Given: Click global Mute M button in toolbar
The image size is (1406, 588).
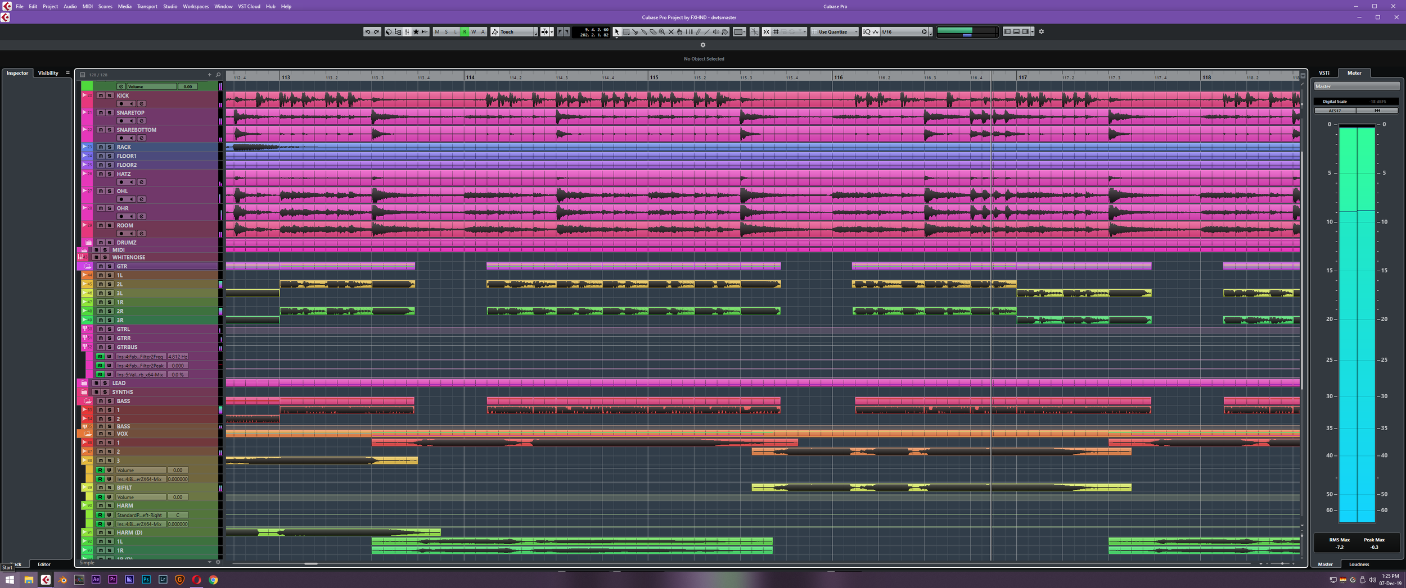Looking at the screenshot, I should 437,31.
